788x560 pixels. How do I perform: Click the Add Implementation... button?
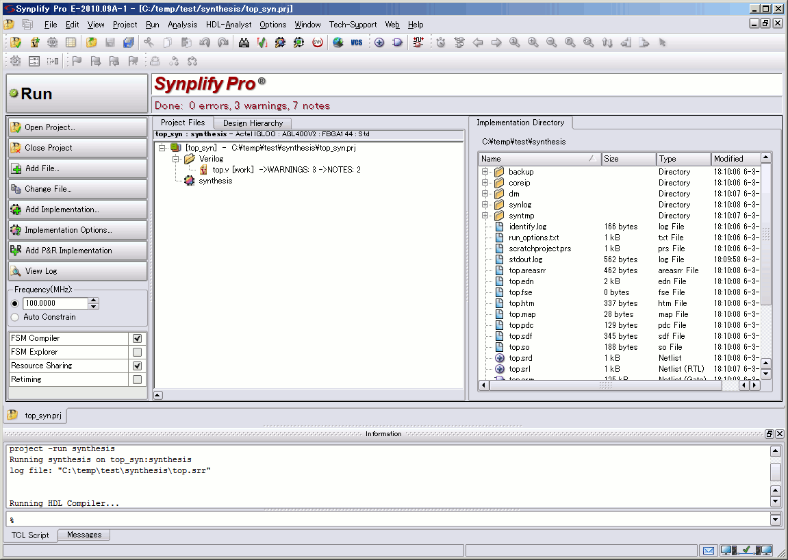click(77, 209)
